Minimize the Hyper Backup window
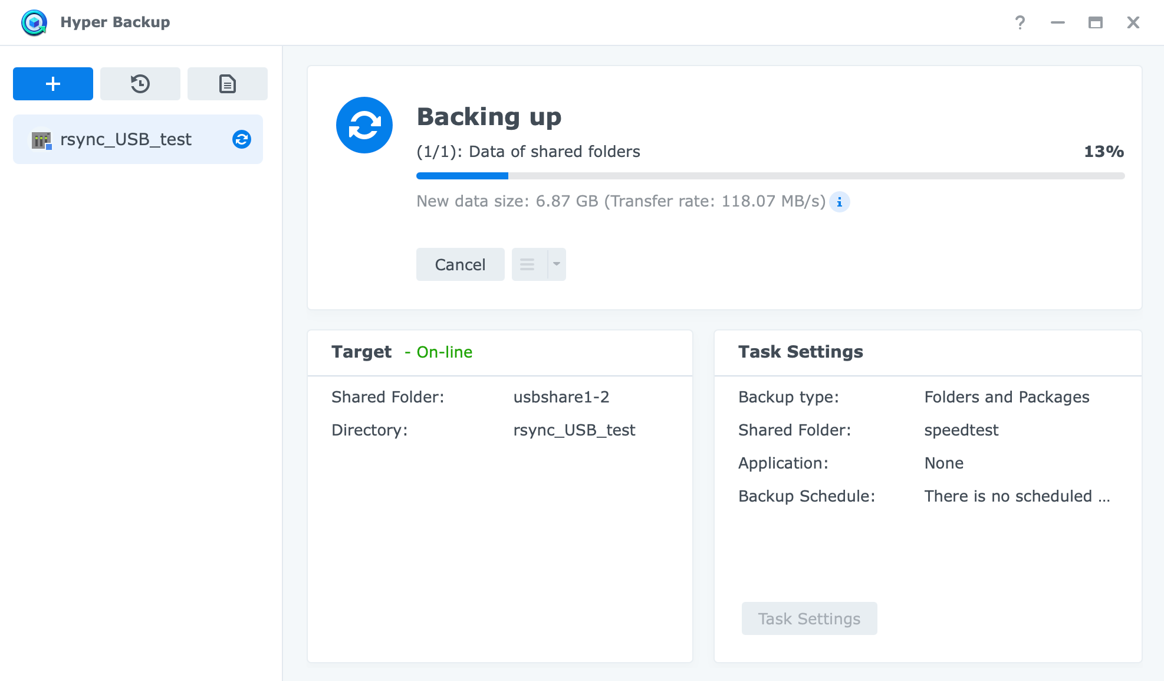Viewport: 1164px width, 681px height. 1058,22
